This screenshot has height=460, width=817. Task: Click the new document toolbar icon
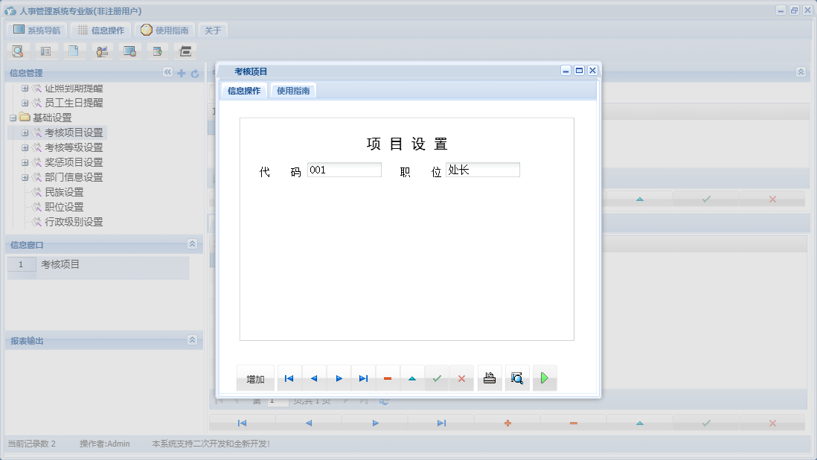(x=73, y=51)
